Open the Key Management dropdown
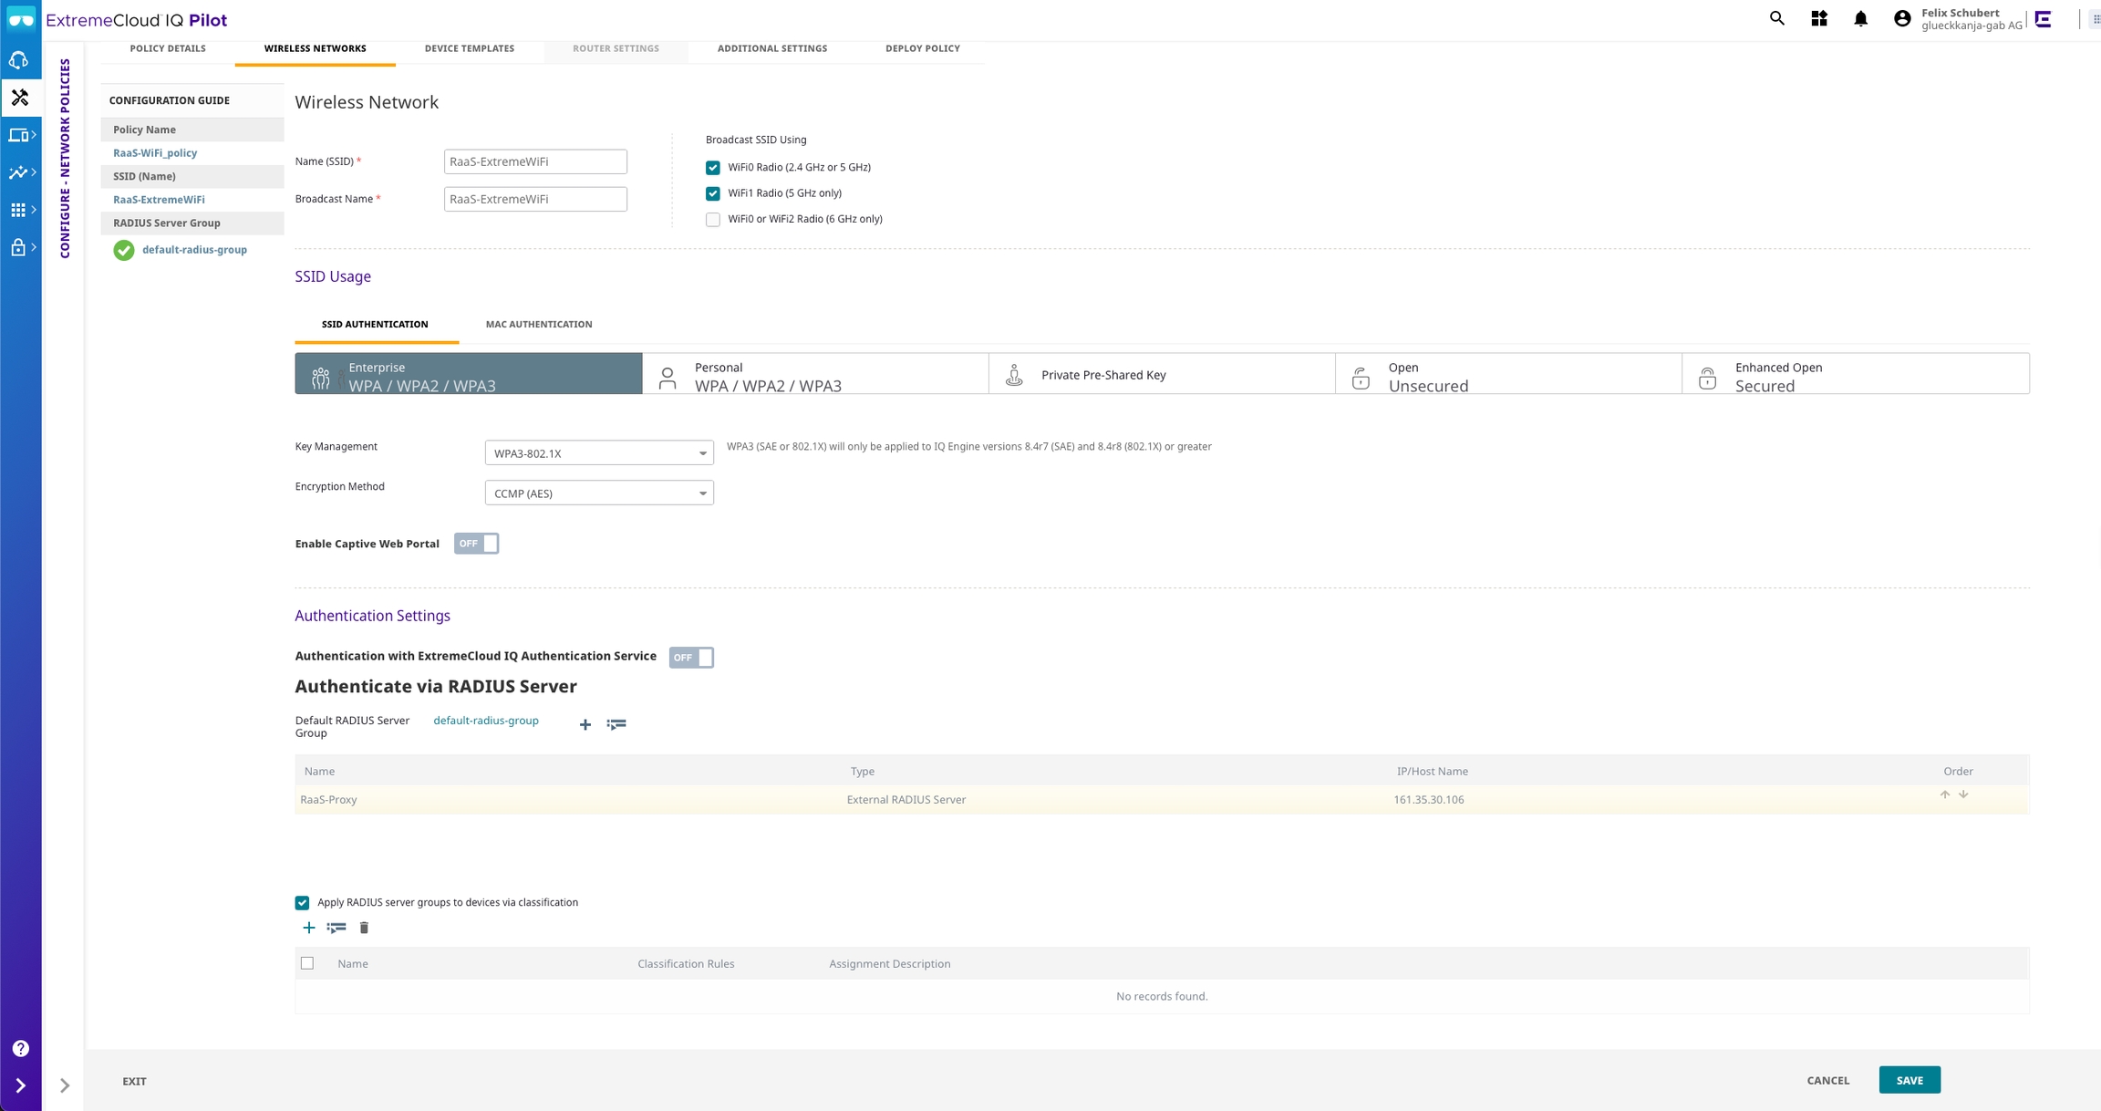This screenshot has width=2101, height=1111. tap(598, 453)
